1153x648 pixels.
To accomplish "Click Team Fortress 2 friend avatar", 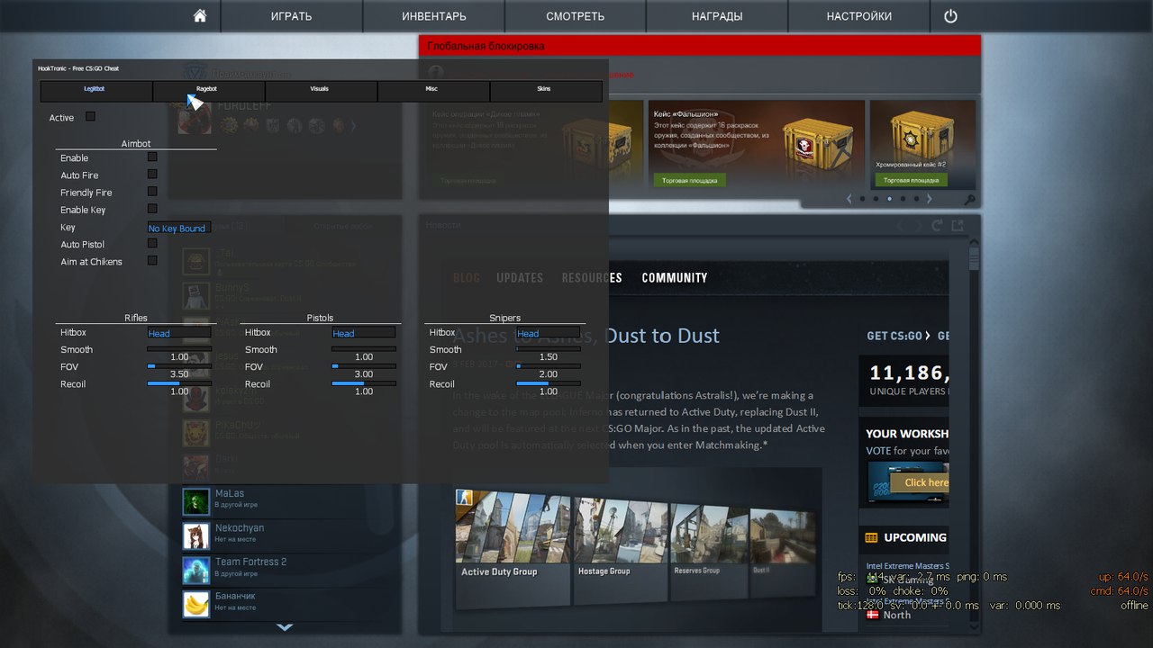I will click(x=196, y=570).
